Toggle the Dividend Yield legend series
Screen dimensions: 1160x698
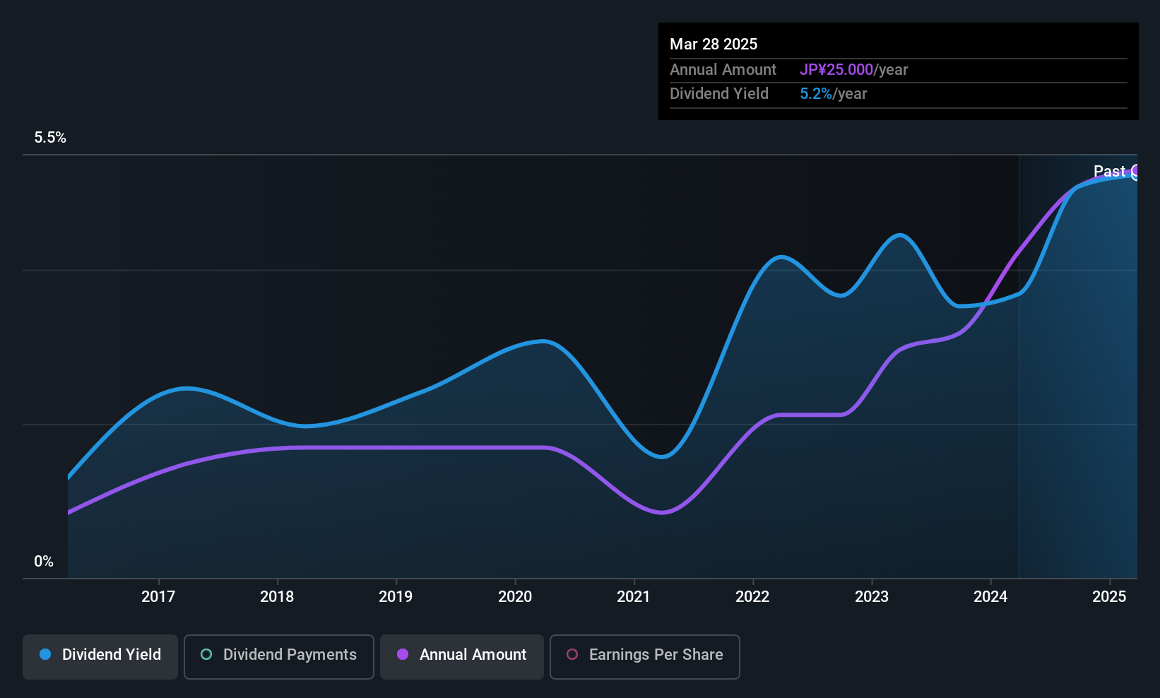[100, 655]
